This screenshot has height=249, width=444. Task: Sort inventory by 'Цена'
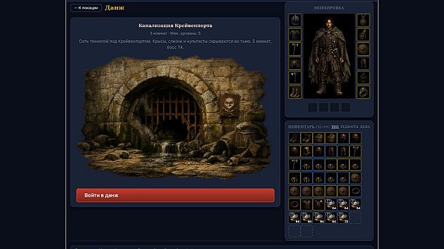click(x=365, y=127)
